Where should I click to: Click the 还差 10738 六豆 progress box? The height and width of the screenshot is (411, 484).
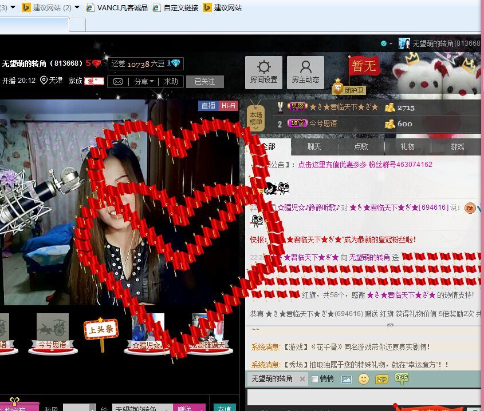tap(145, 64)
